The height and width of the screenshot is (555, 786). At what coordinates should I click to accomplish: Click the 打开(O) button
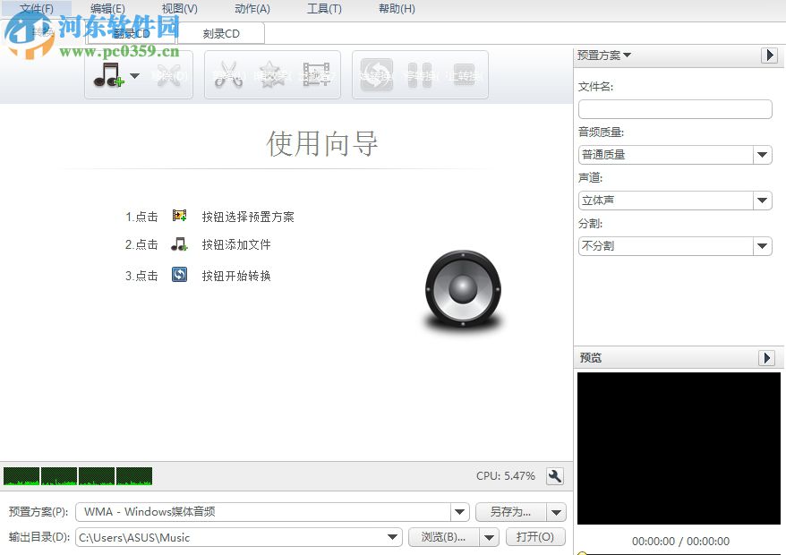click(535, 537)
